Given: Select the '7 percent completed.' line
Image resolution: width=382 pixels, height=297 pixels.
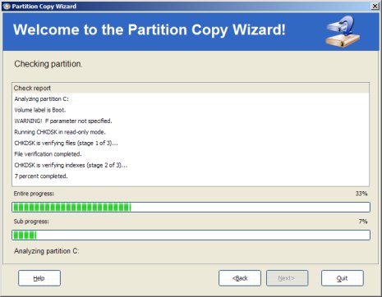Looking at the screenshot, I should [41, 176].
